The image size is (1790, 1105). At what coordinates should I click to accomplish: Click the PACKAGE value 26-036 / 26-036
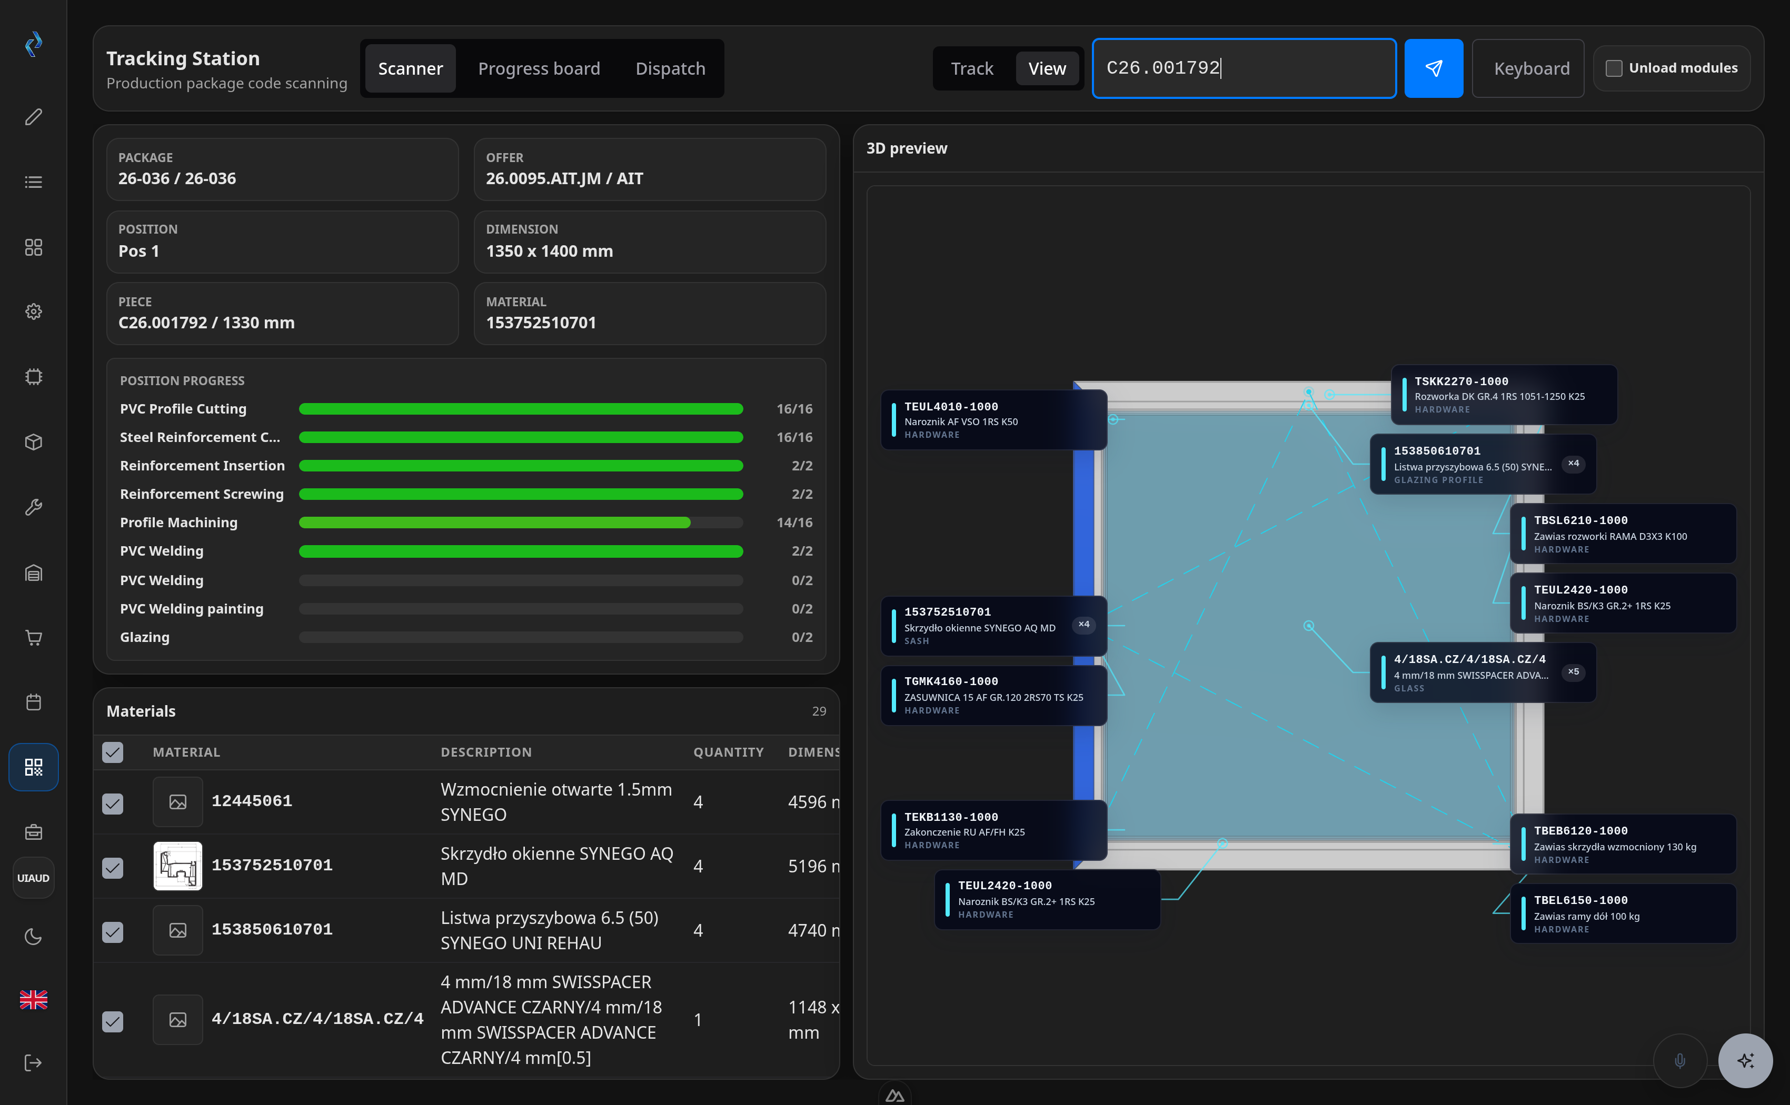177,178
